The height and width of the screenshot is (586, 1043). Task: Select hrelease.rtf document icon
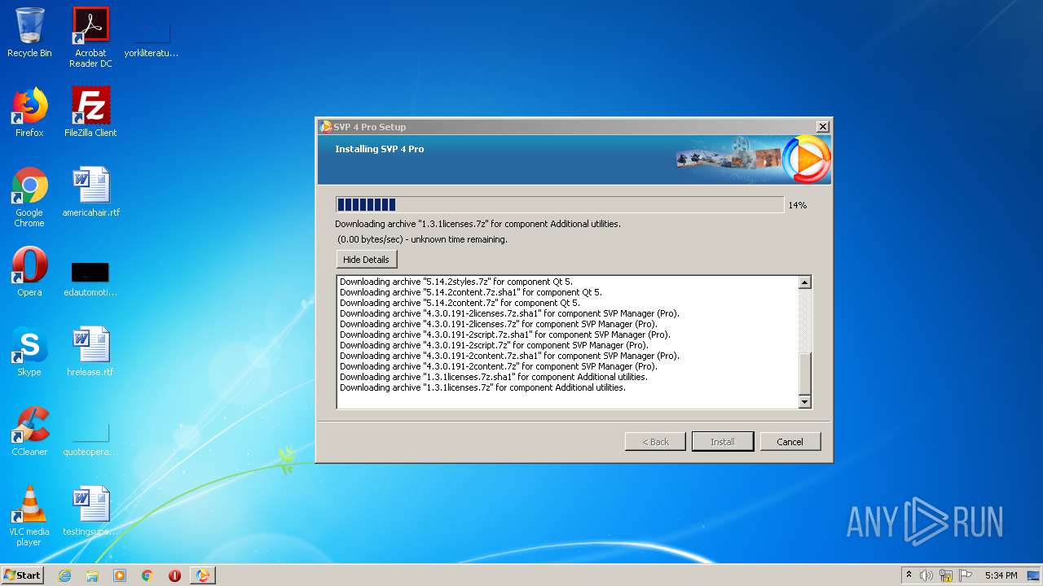tap(90, 352)
